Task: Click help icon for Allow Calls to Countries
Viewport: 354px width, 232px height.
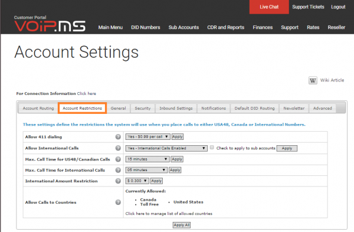Action: click(118, 202)
